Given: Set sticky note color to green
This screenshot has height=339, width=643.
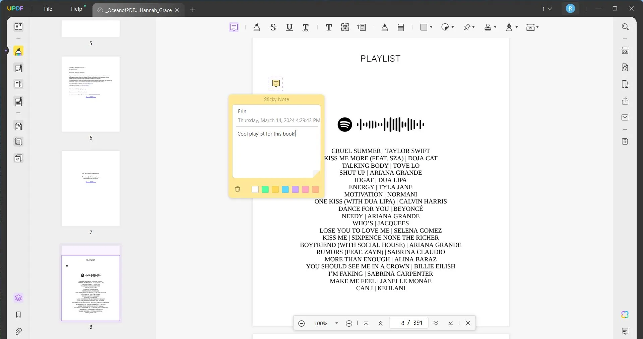Looking at the screenshot, I should coord(265,189).
